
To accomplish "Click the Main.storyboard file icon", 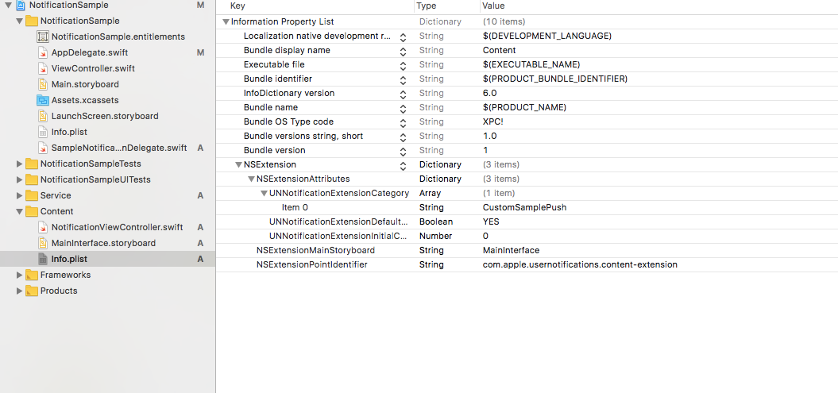I will point(43,84).
